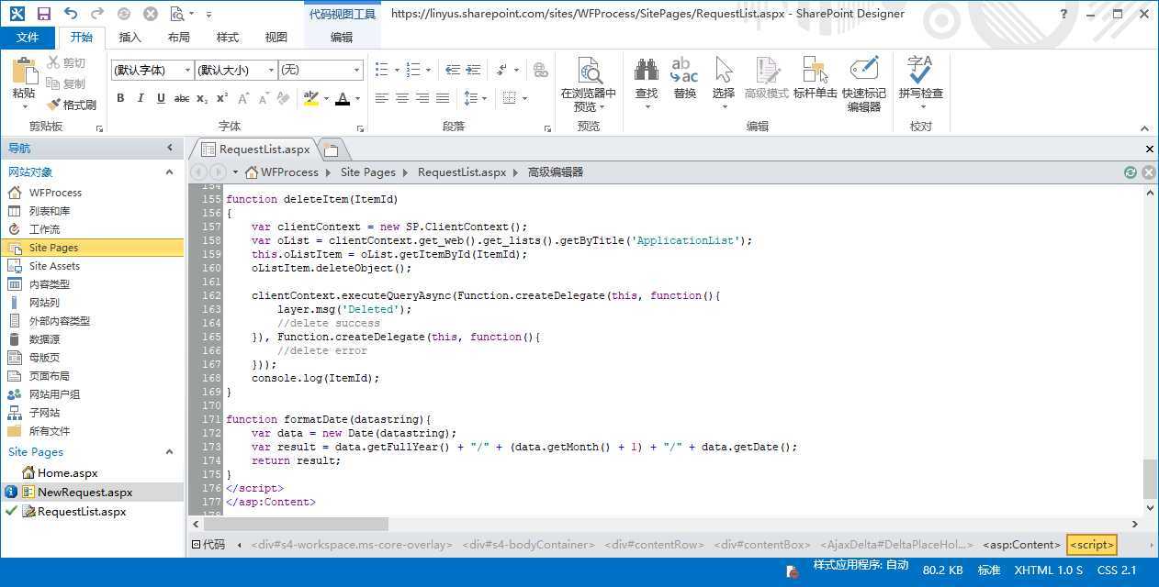Align text right
The height and width of the screenshot is (587, 1159).
[422, 98]
